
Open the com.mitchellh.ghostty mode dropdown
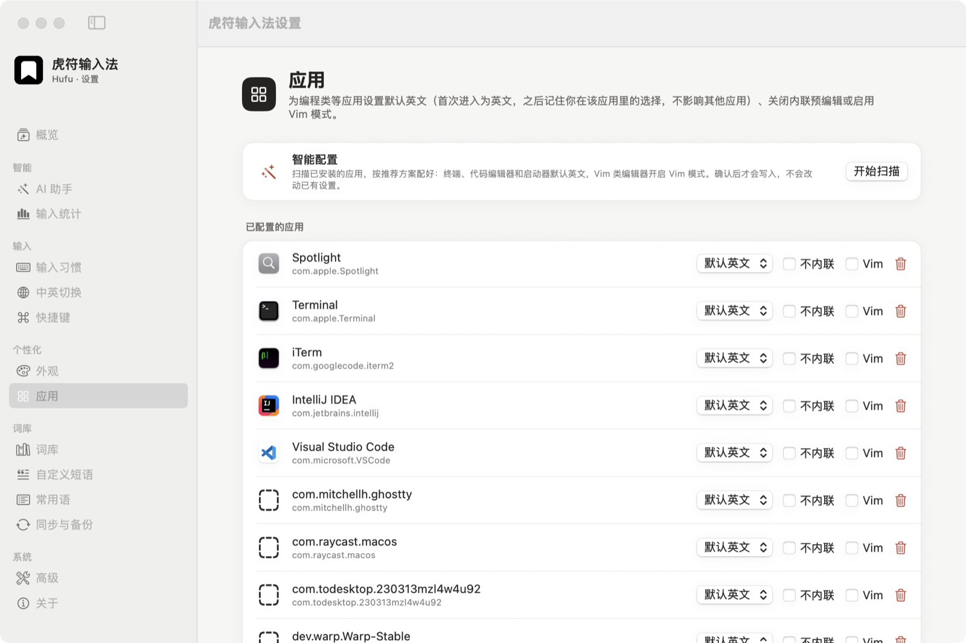coord(735,500)
